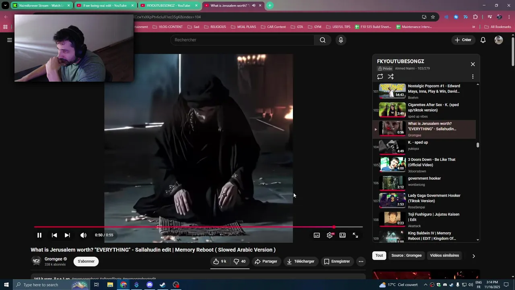Viewport: 515px width, 290px height.
Task: Open the Créer menu
Action: (463, 40)
